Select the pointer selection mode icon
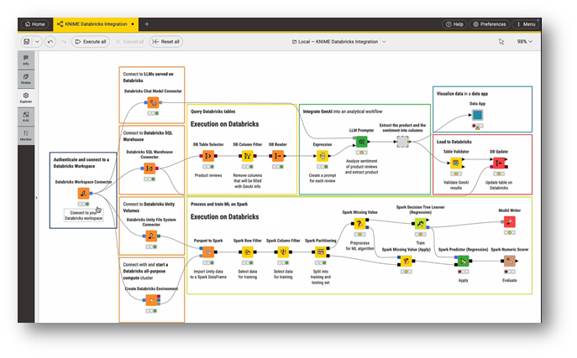Image resolution: width=577 pixels, height=358 pixels. (501, 42)
